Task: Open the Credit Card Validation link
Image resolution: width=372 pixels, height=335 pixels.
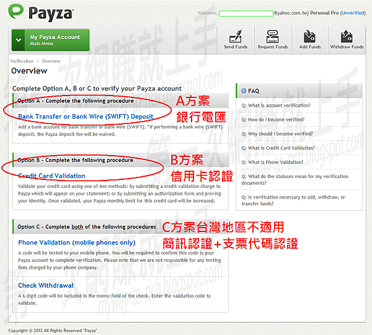Action: tap(51, 176)
